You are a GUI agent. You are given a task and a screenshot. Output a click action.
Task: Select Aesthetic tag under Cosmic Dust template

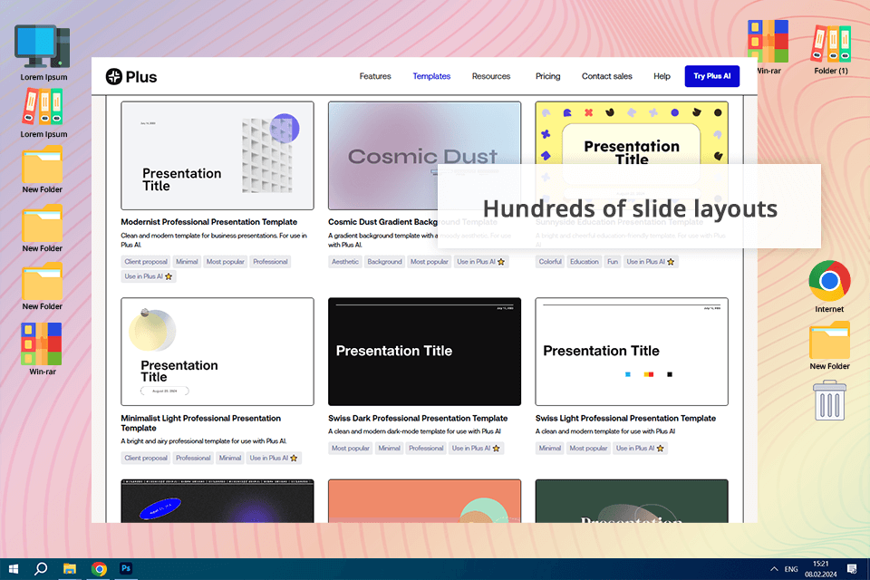click(345, 261)
